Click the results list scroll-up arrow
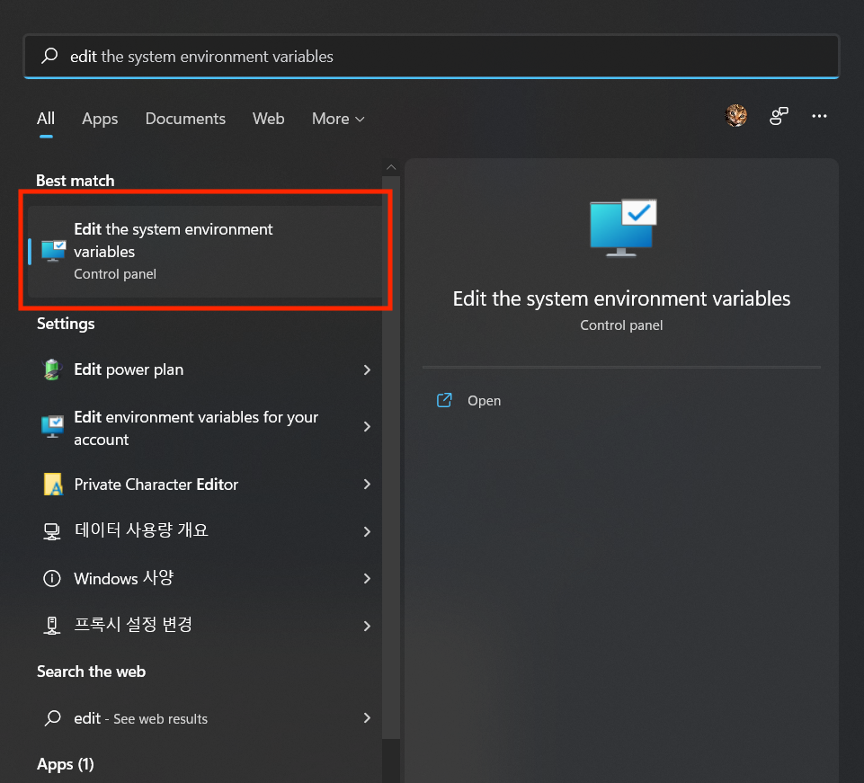The image size is (864, 783). pos(391,167)
